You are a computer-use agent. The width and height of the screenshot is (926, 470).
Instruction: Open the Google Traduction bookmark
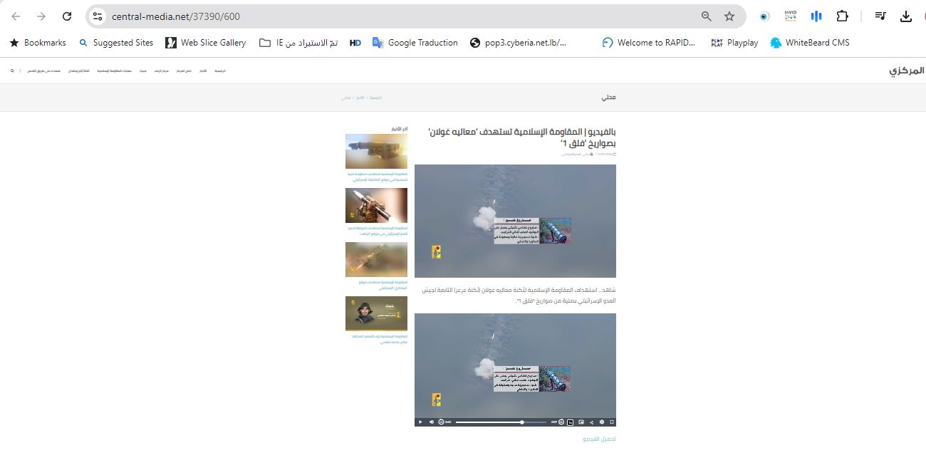(x=415, y=43)
